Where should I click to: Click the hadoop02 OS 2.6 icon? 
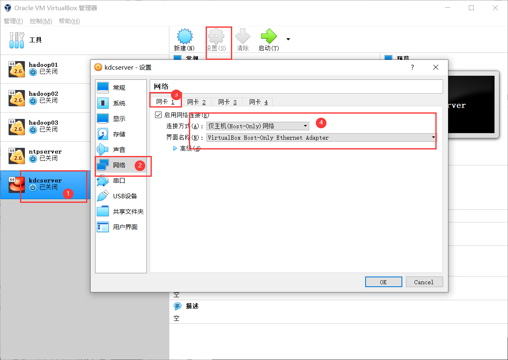click(17, 98)
